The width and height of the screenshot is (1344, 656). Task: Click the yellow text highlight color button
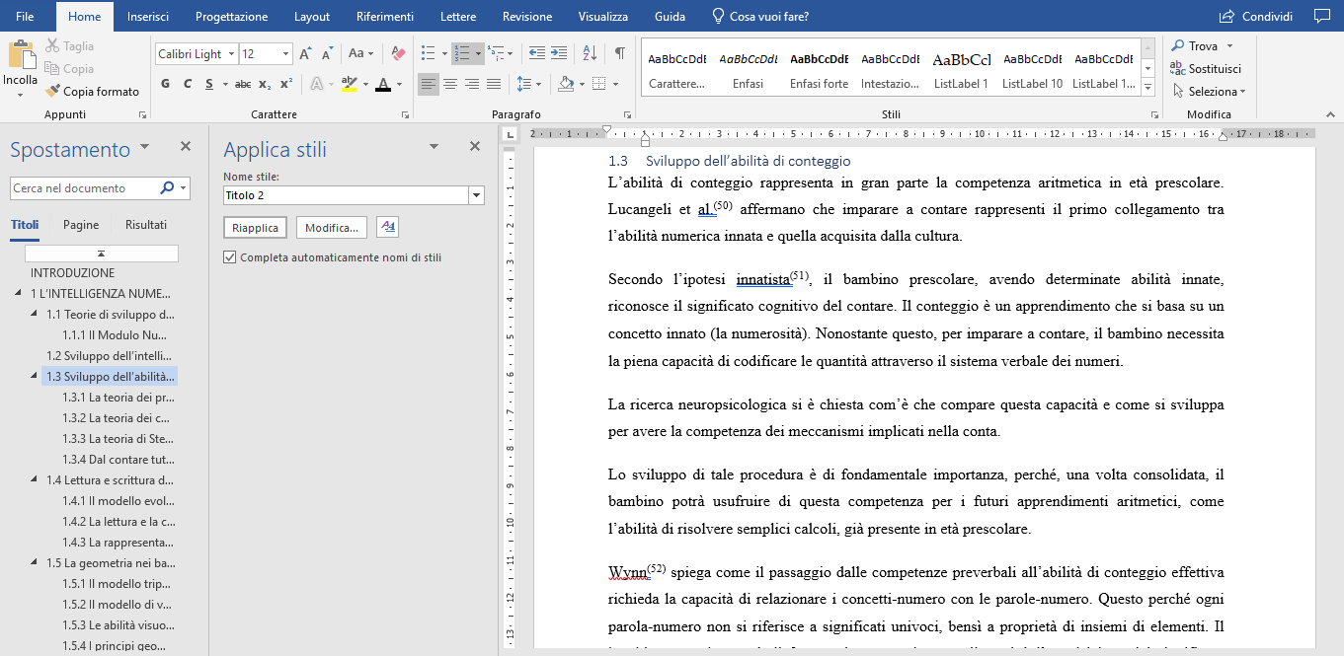348,84
